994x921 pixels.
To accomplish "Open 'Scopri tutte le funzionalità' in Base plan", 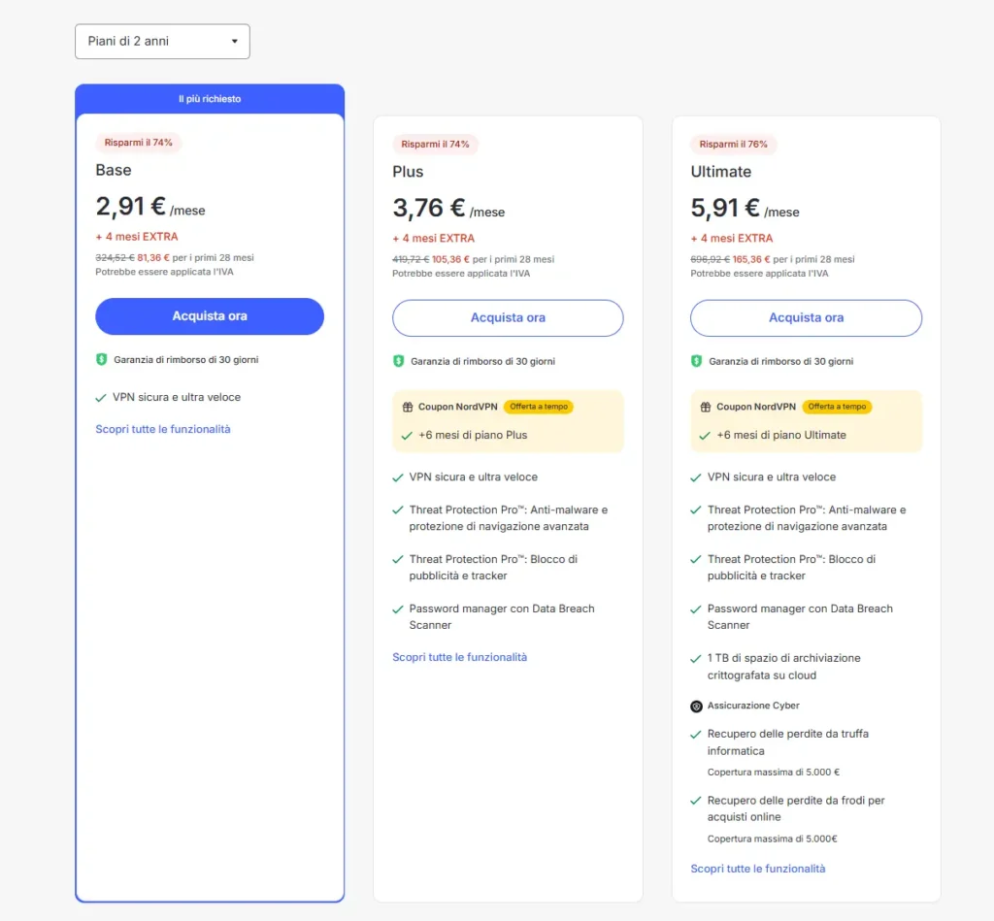I will 163,429.
